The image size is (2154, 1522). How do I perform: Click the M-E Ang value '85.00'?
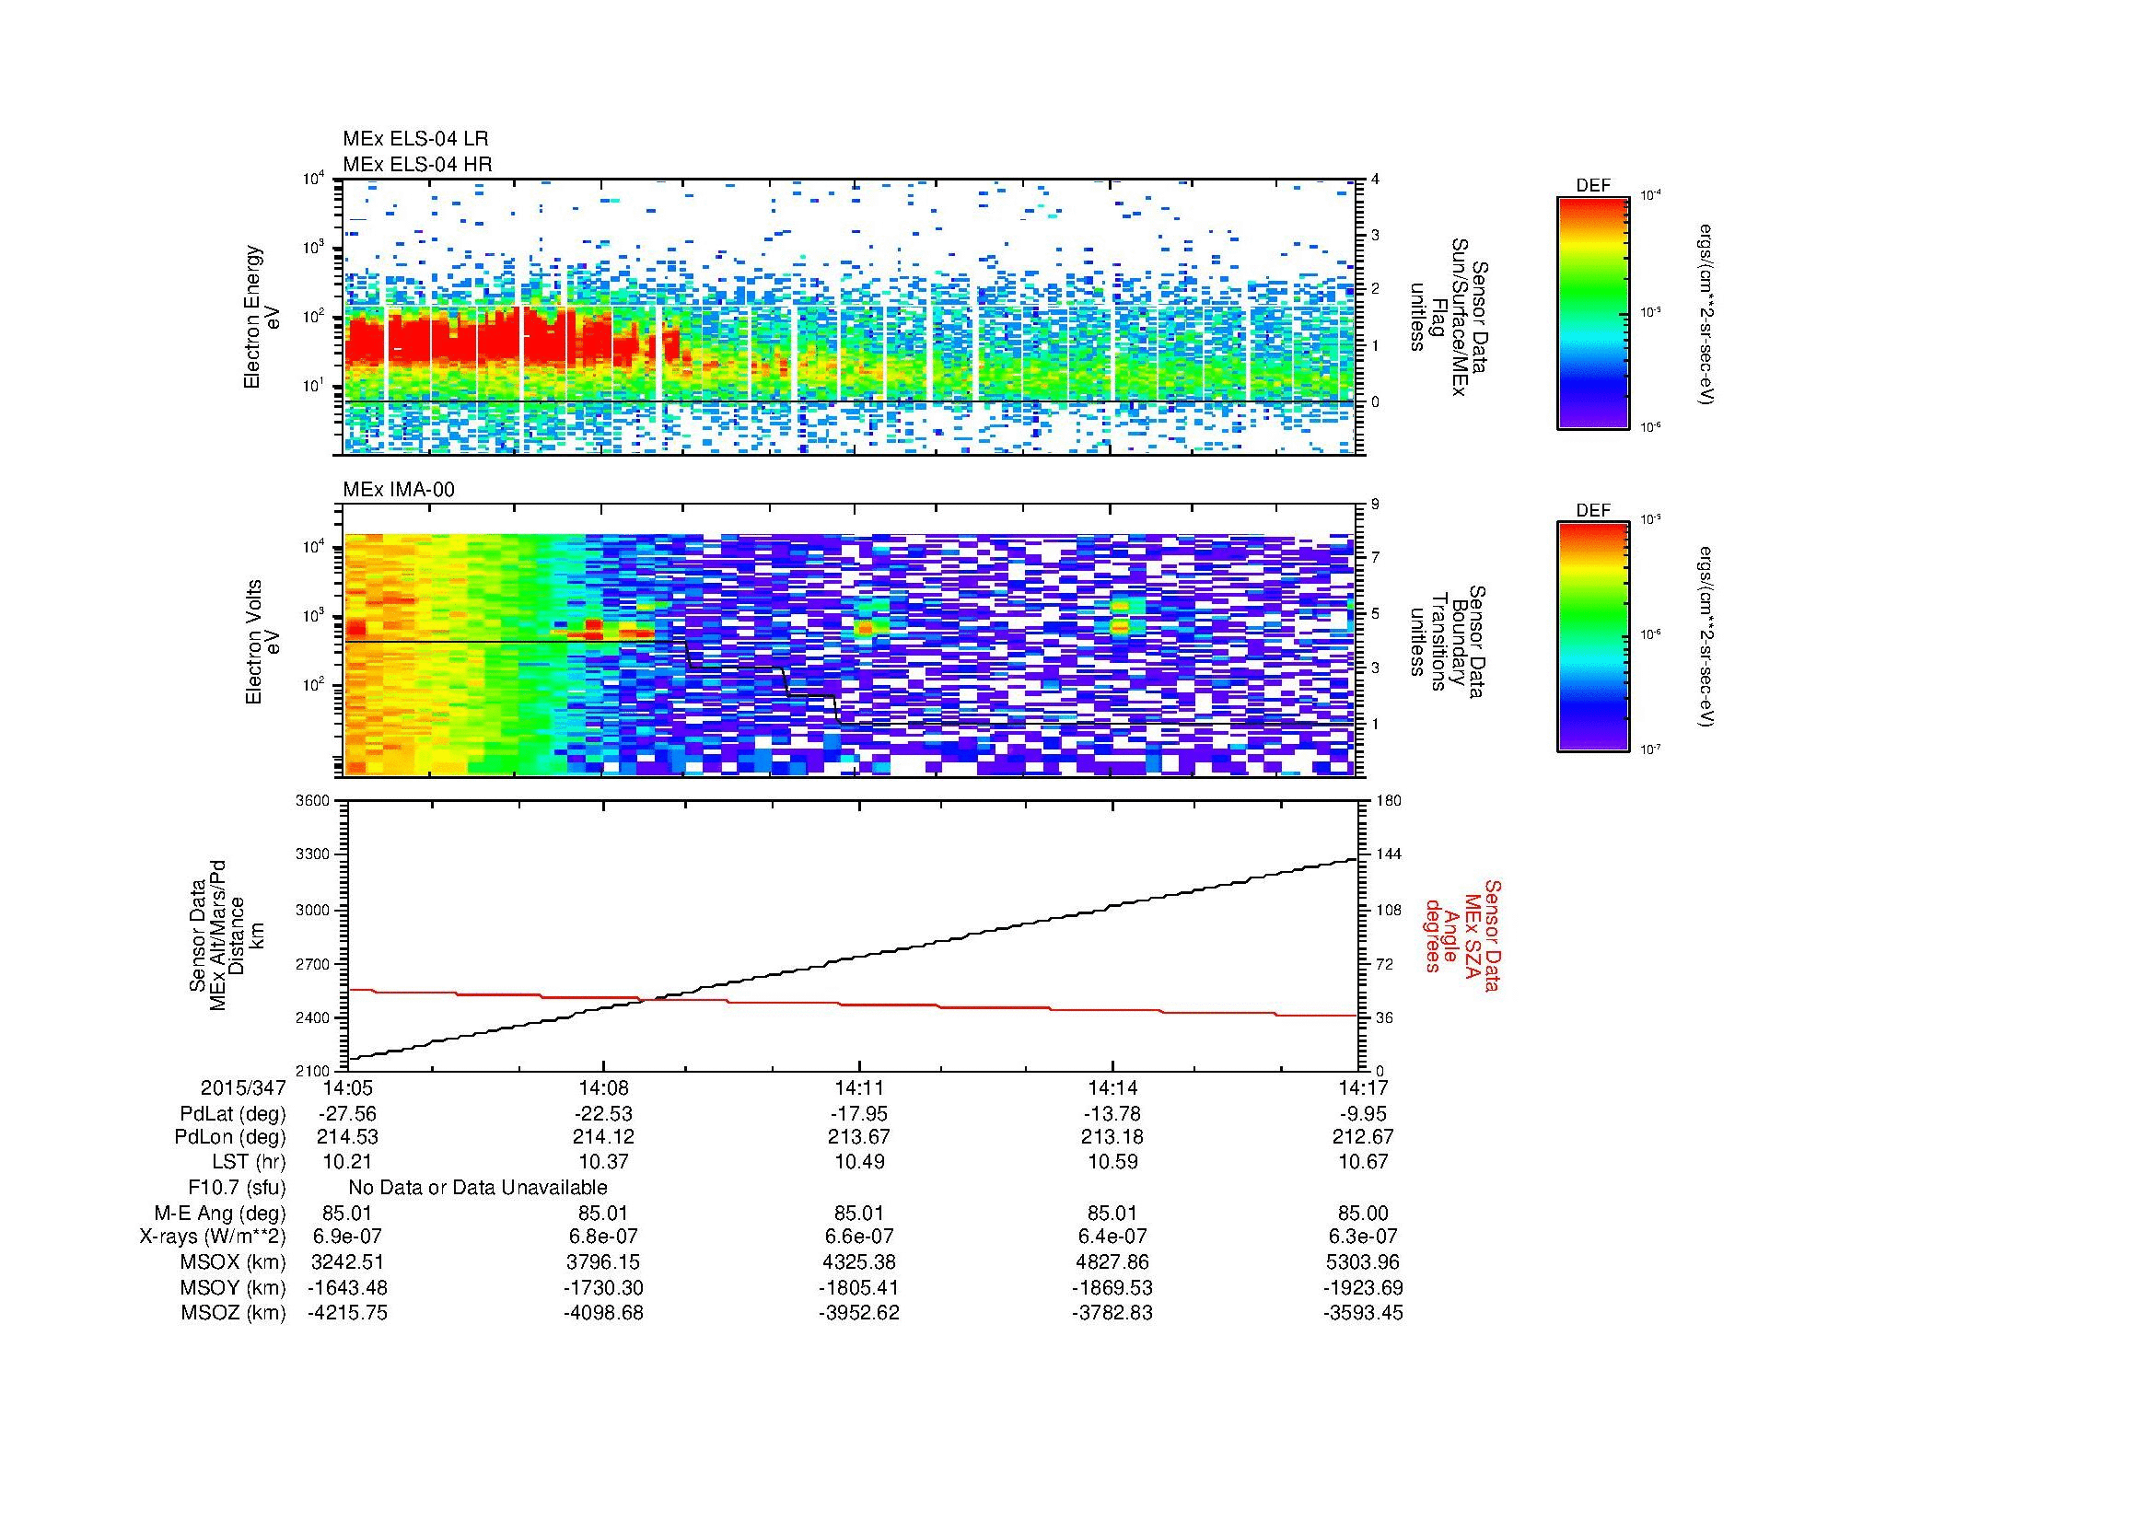point(1362,1214)
